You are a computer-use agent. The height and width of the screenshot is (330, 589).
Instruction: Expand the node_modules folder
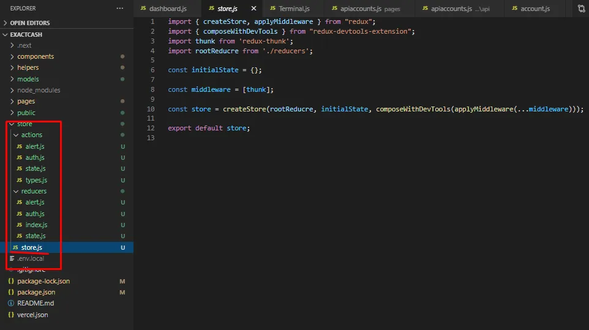(x=67, y=90)
